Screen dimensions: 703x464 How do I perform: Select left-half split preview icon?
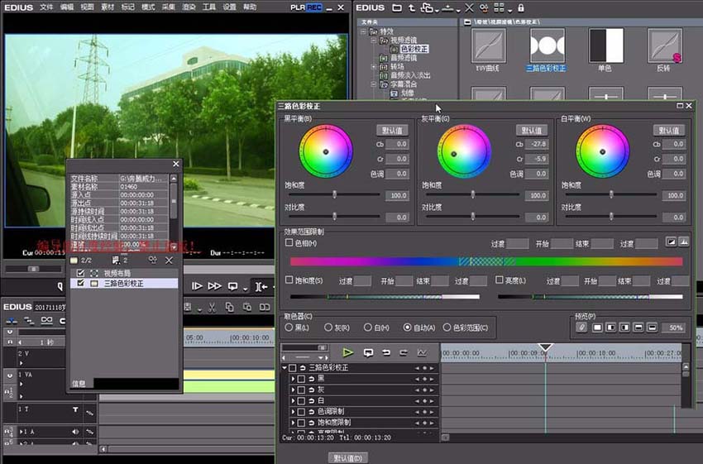[x=610, y=328]
